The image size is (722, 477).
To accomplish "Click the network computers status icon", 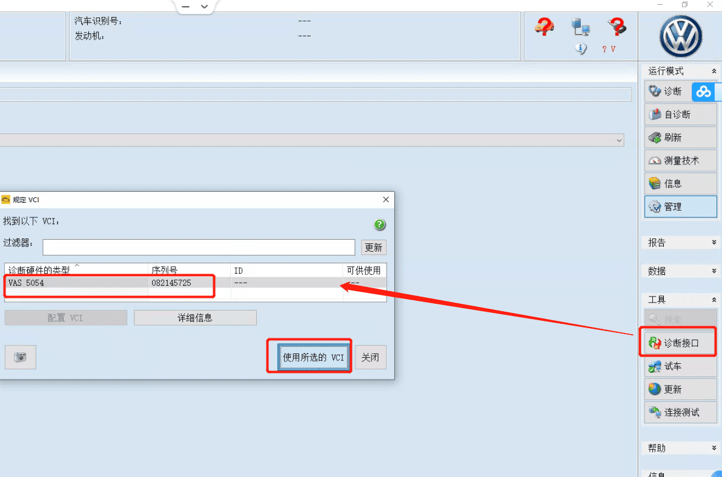I will pos(580,27).
